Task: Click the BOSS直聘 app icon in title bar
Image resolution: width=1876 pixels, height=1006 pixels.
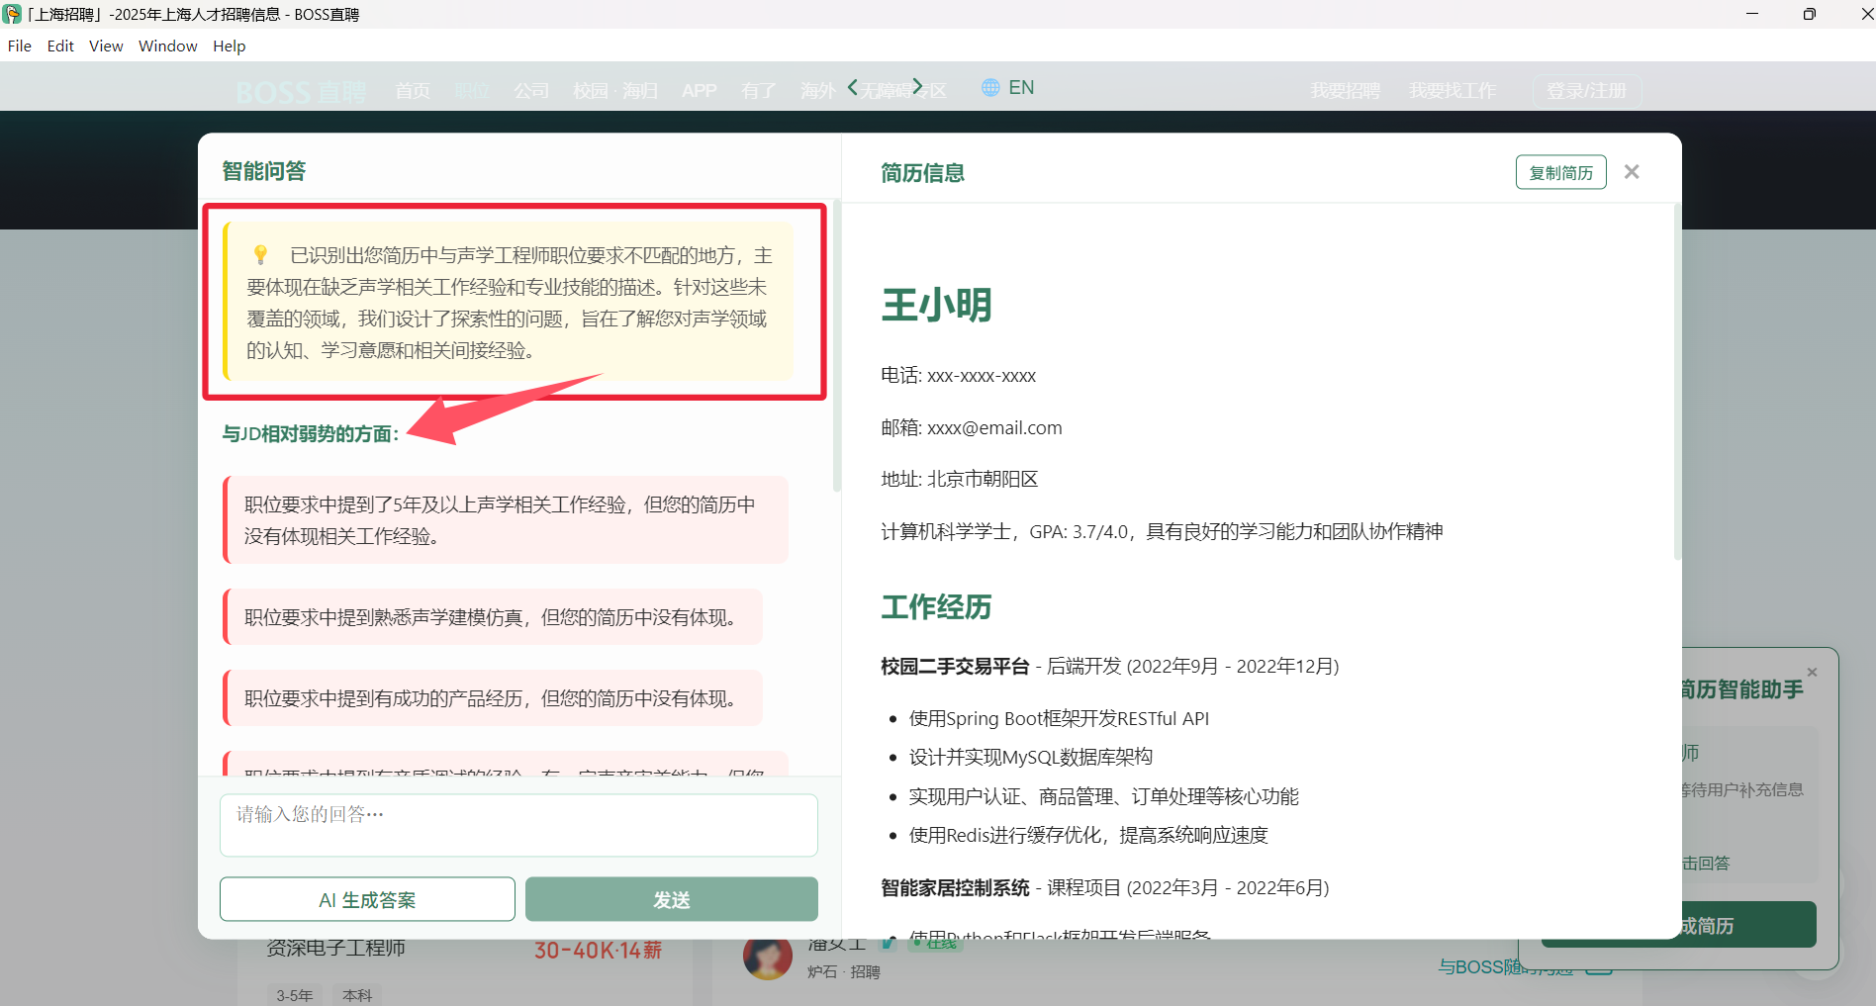Action: tap(12, 14)
